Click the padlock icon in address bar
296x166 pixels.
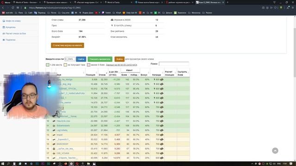[25, 8]
